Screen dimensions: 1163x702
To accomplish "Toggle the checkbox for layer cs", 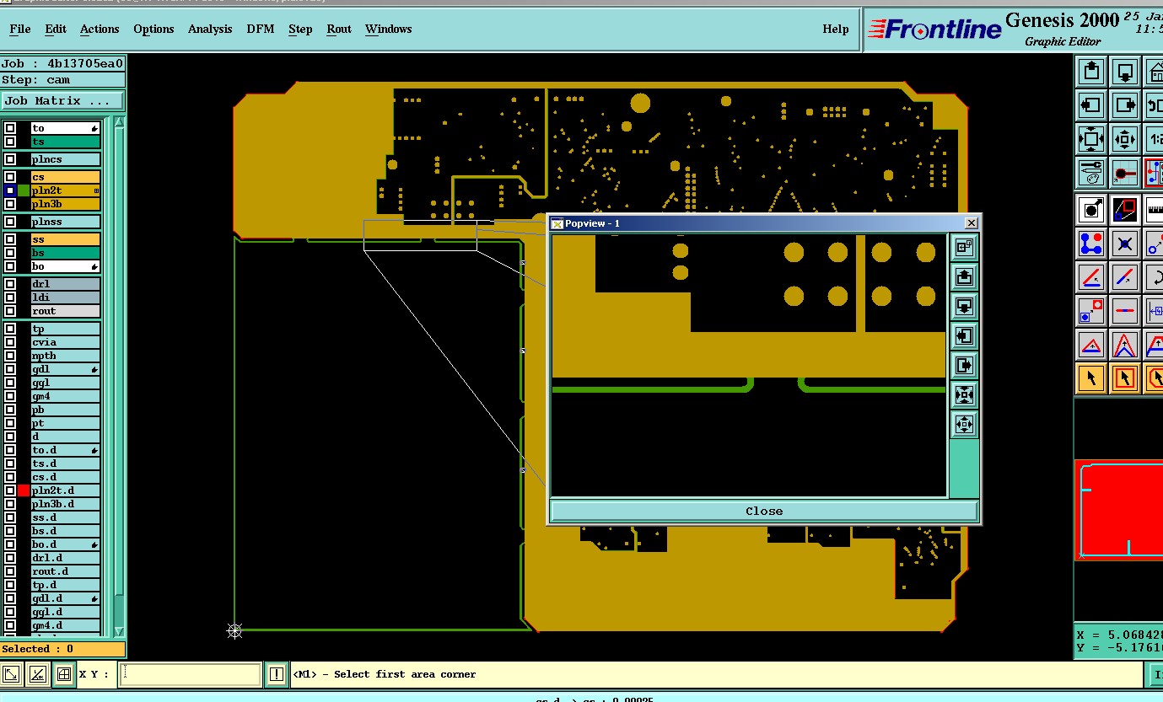I will pyautogui.click(x=10, y=177).
